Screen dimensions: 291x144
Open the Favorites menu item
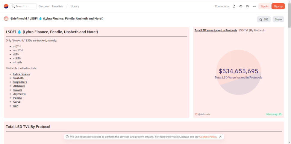[57, 6]
